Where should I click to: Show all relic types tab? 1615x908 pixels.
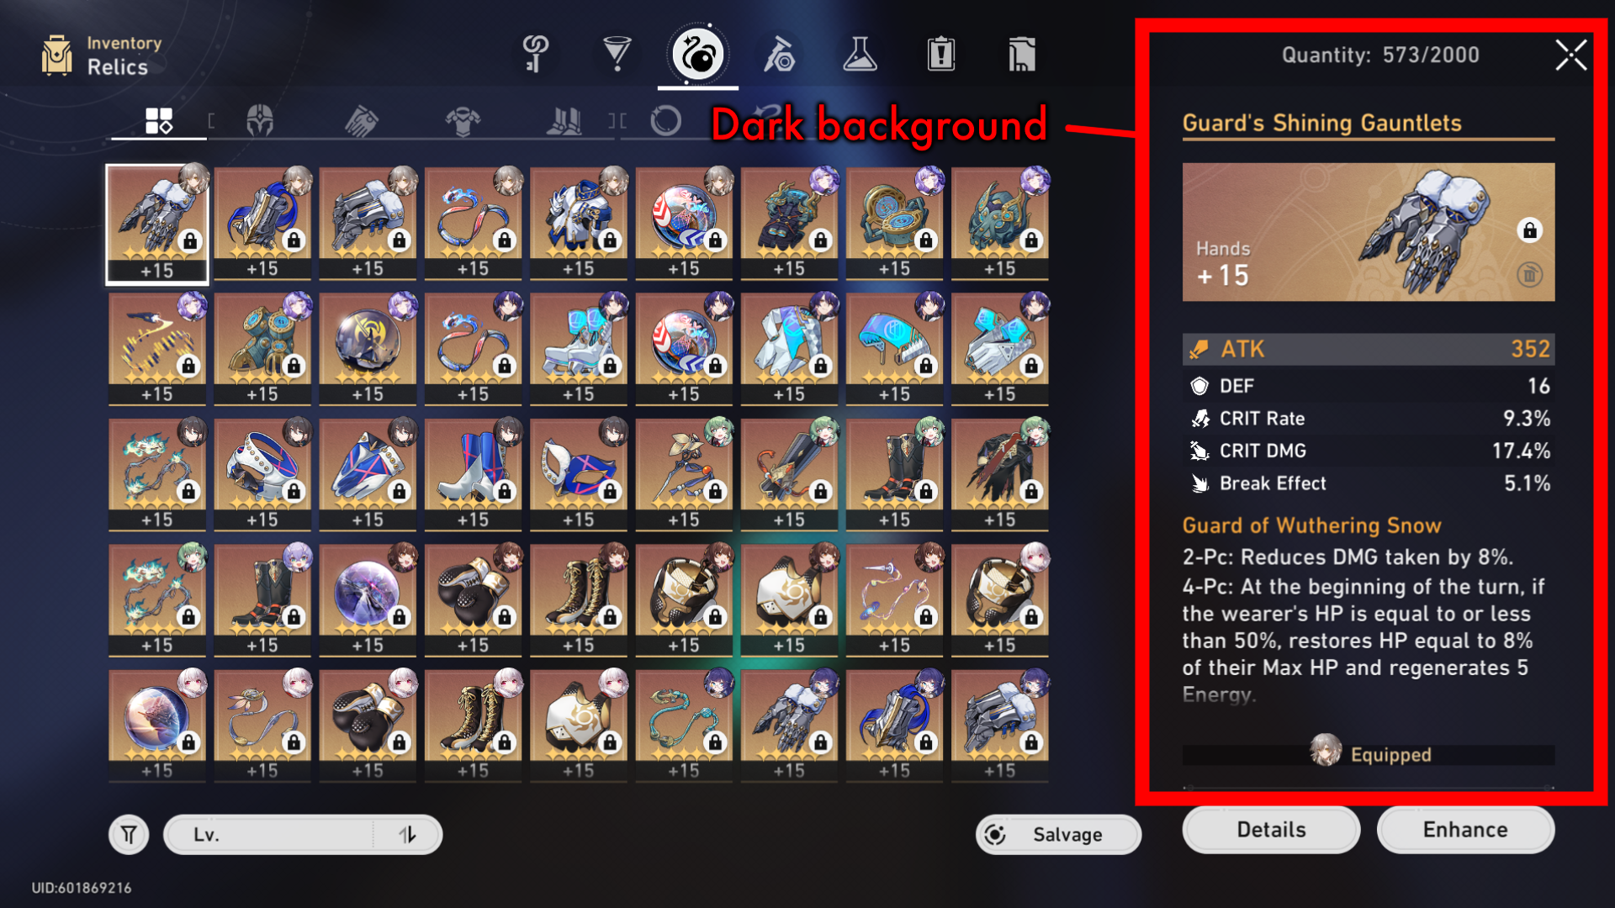[159, 121]
